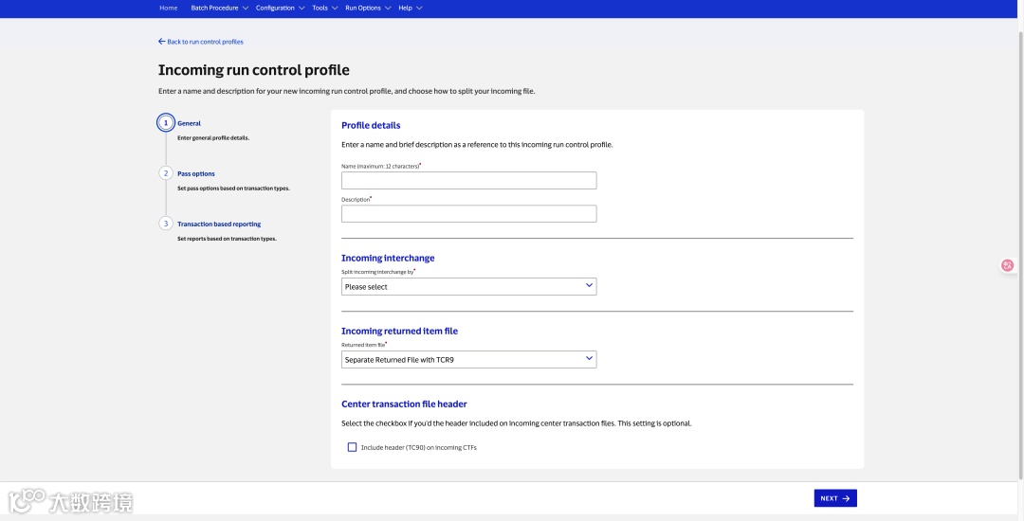
Task: Enable Include header (TC90) checkbox
Action: [353, 447]
